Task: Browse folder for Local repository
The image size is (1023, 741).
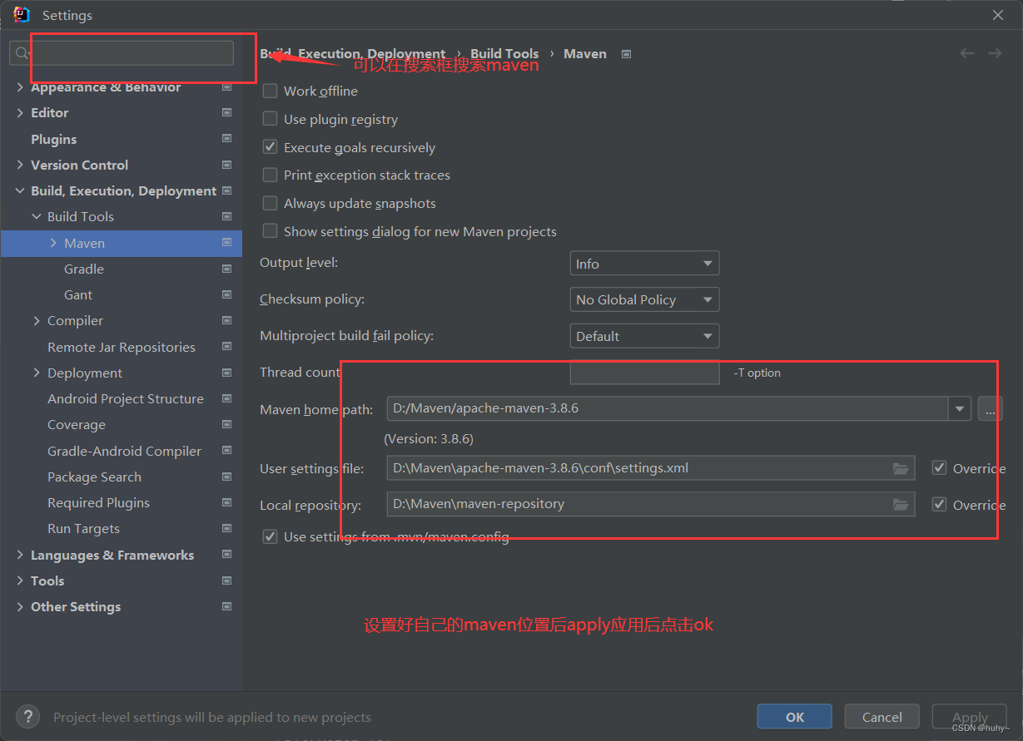Action: [901, 505]
